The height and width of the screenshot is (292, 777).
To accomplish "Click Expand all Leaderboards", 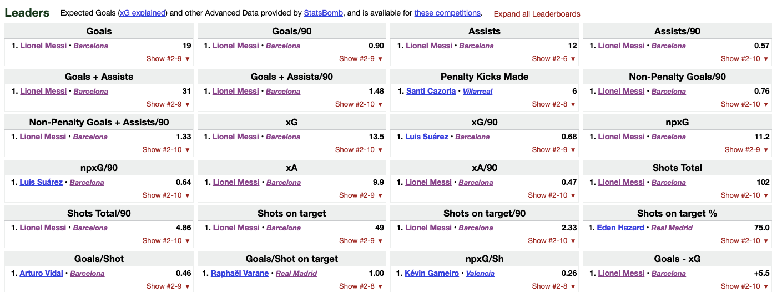I will (x=537, y=14).
